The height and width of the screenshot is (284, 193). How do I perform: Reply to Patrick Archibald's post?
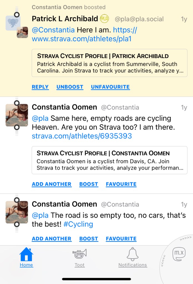40,87
